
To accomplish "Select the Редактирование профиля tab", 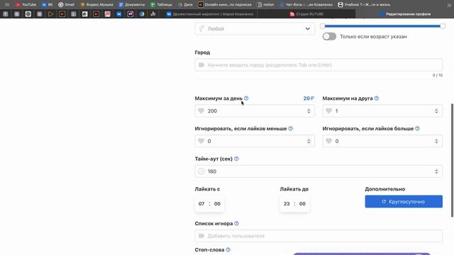I will coord(405,14).
